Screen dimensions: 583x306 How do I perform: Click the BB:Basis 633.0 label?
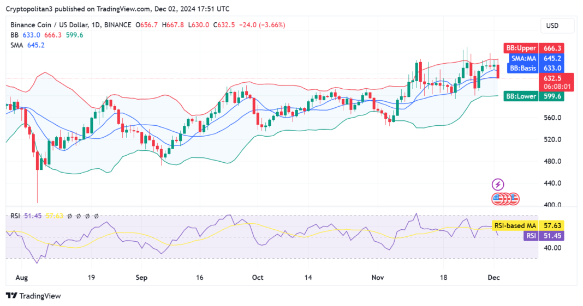pos(536,68)
